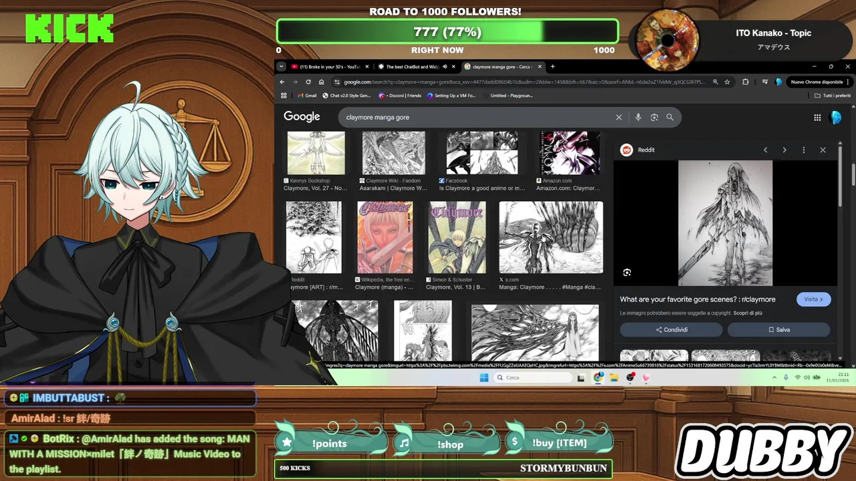Viewport: 856px width, 481px height.
Task: Go to previous image in preview panel
Action: coord(766,150)
